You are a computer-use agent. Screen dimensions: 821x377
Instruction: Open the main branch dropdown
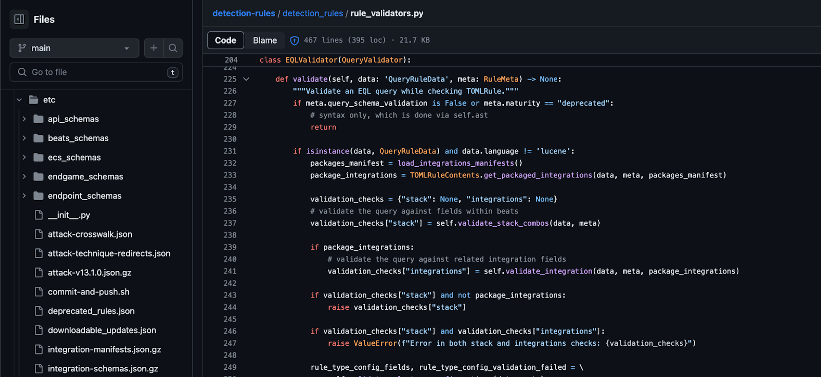(74, 48)
